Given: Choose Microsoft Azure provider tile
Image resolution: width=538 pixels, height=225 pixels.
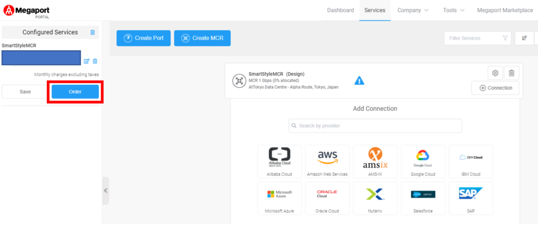Looking at the screenshot, I should [x=280, y=199].
